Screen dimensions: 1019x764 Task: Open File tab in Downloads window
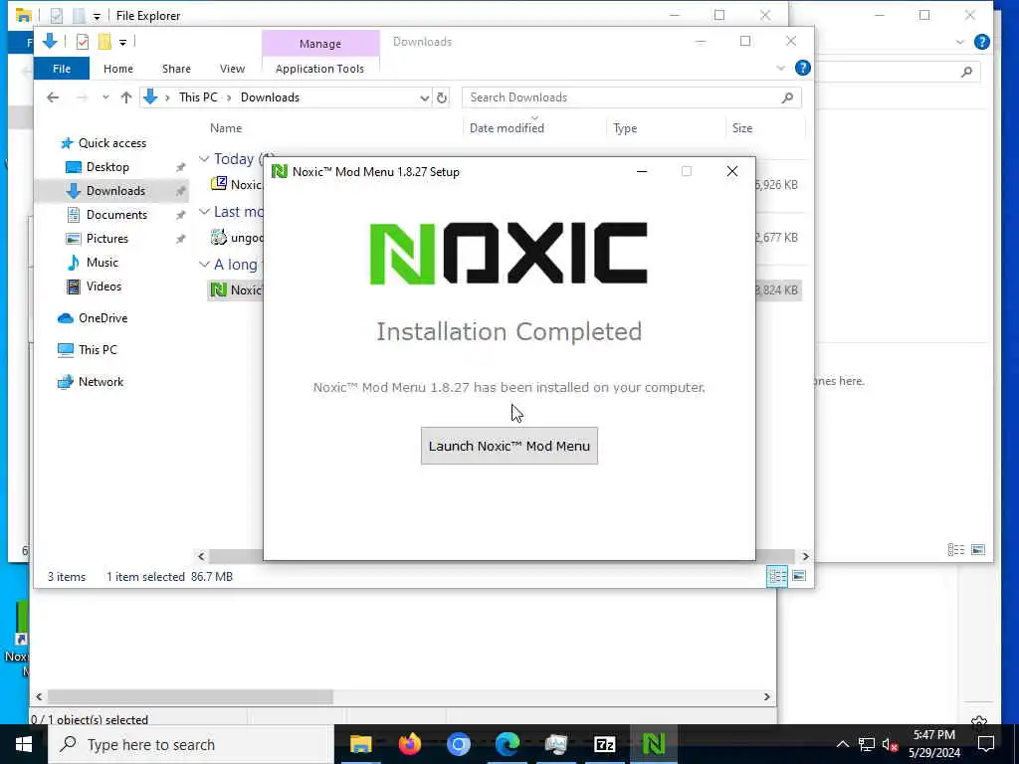pyautogui.click(x=62, y=69)
